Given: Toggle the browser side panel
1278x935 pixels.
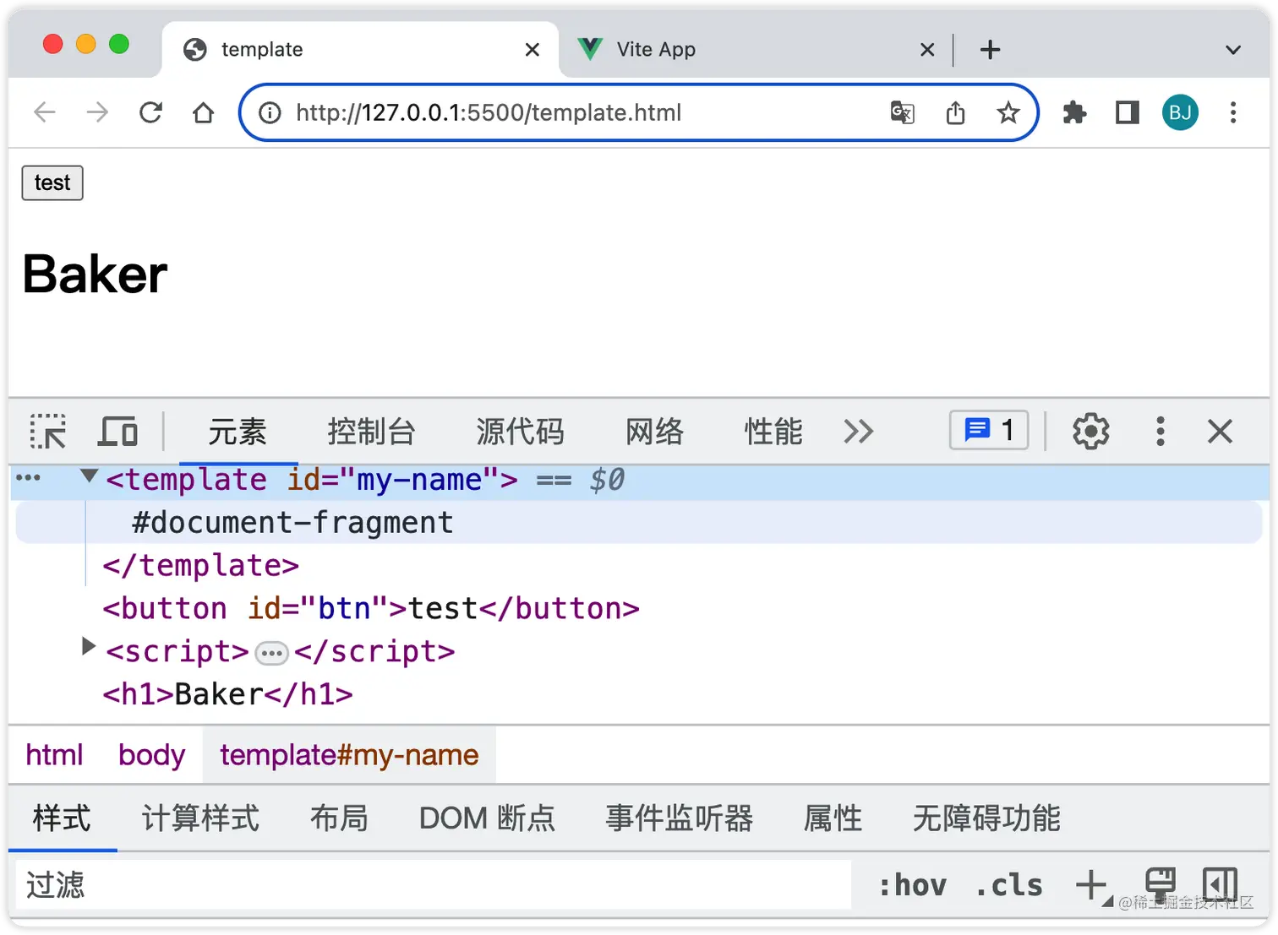Looking at the screenshot, I should click(1128, 112).
